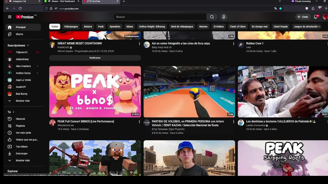This screenshot has width=328, height=184.
Task: Click Luisito Comunica channel avatar
Action: pos(241,123)
